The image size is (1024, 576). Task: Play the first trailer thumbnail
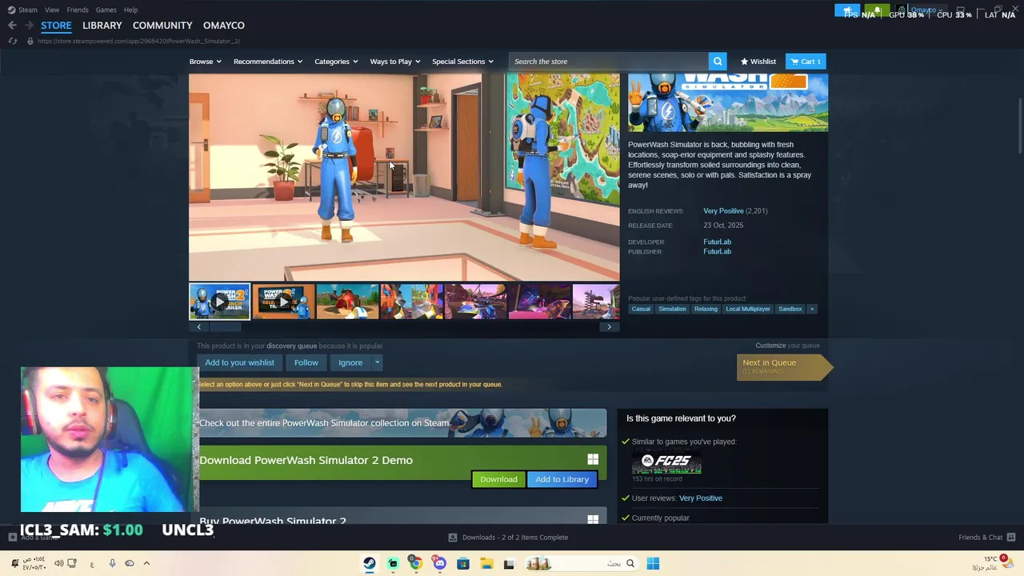[x=219, y=302]
